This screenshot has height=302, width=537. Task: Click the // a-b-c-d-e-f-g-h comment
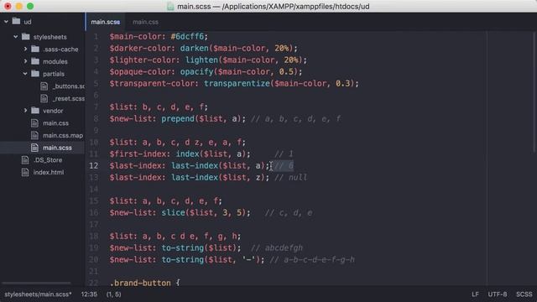pyautogui.click(x=312, y=260)
